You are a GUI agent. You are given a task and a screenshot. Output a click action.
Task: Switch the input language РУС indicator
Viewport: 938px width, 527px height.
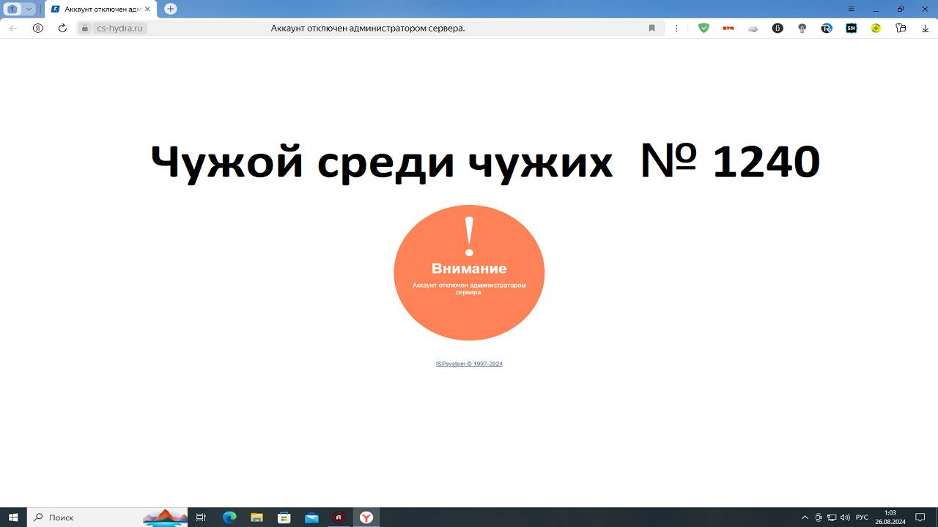[x=862, y=517]
